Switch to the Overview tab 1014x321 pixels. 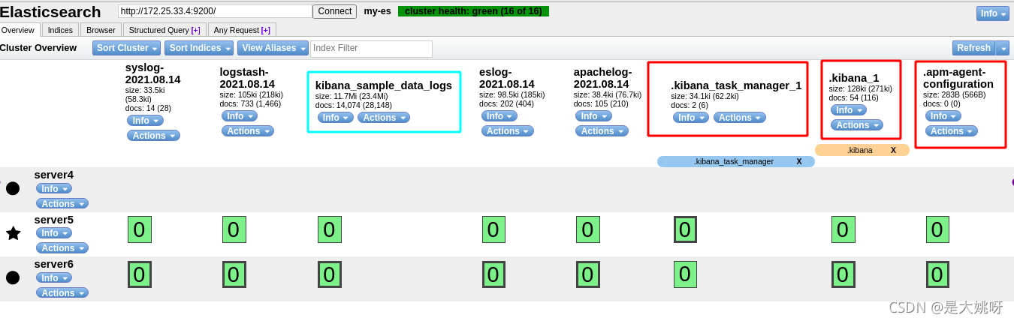point(20,30)
